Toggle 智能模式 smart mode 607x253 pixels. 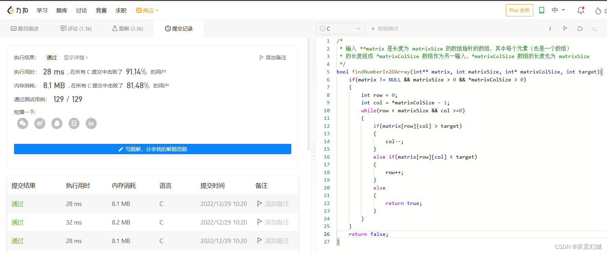385,28
